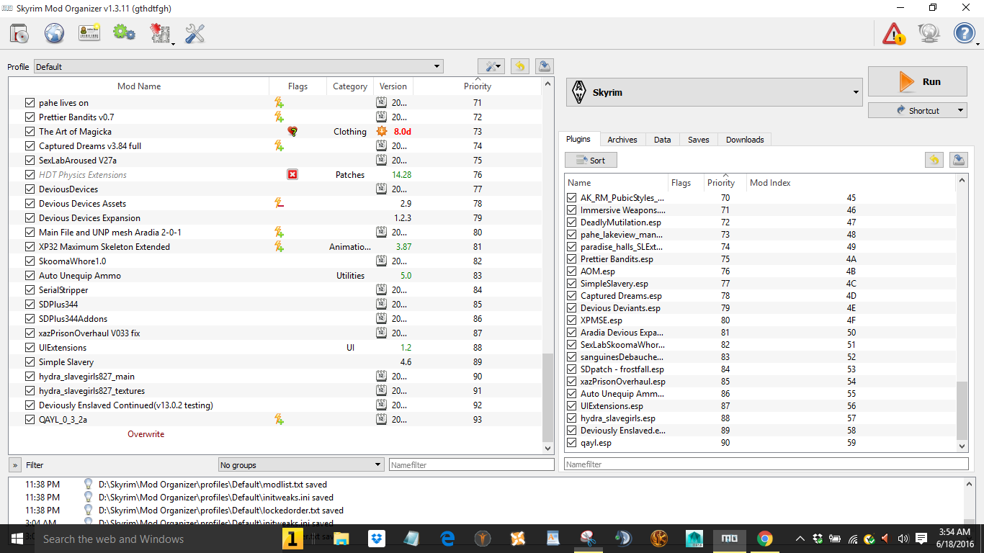Toggle the UIExtensions mod checkbox
The width and height of the screenshot is (984, 553).
(x=30, y=348)
